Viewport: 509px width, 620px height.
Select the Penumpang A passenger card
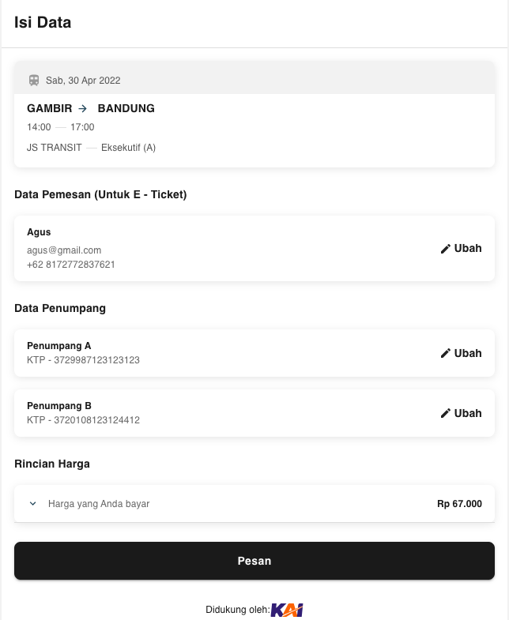(254, 353)
